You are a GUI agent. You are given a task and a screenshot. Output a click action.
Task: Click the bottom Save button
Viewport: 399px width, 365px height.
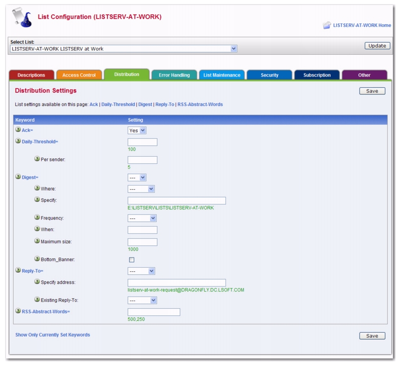pyautogui.click(x=372, y=336)
